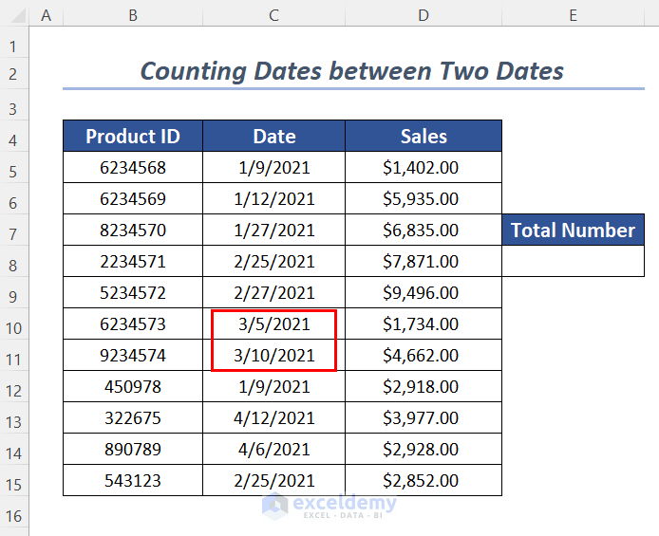Select sales cell $2,852.00
The width and height of the screenshot is (659, 536).
click(x=424, y=480)
